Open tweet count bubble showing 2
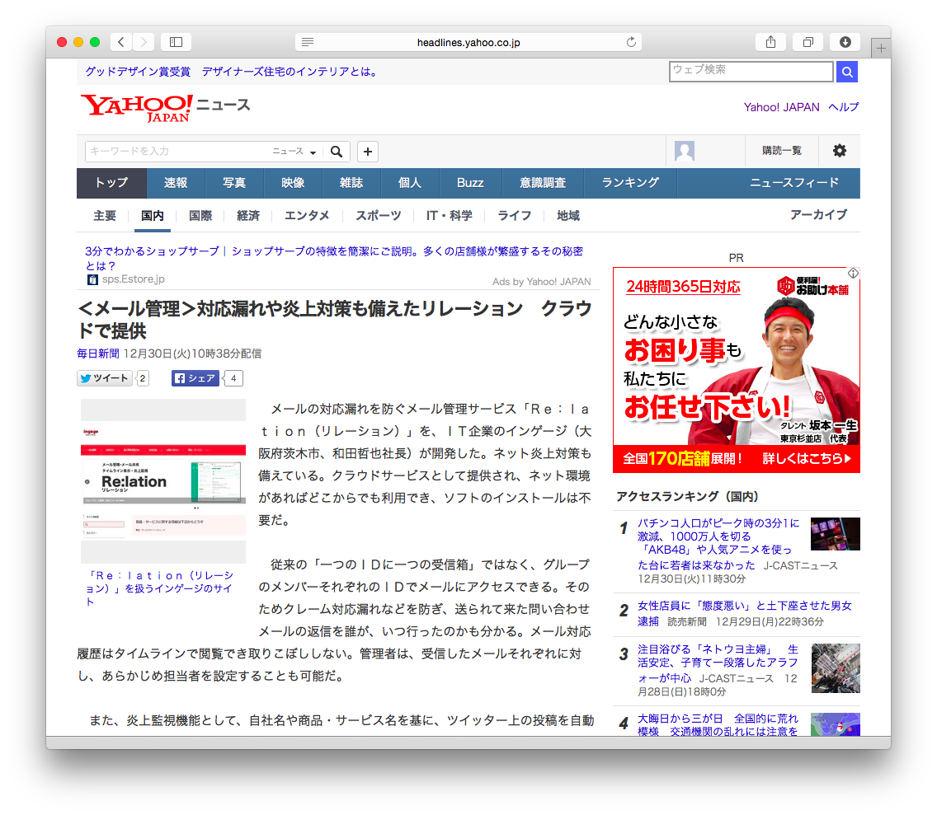 tap(142, 378)
